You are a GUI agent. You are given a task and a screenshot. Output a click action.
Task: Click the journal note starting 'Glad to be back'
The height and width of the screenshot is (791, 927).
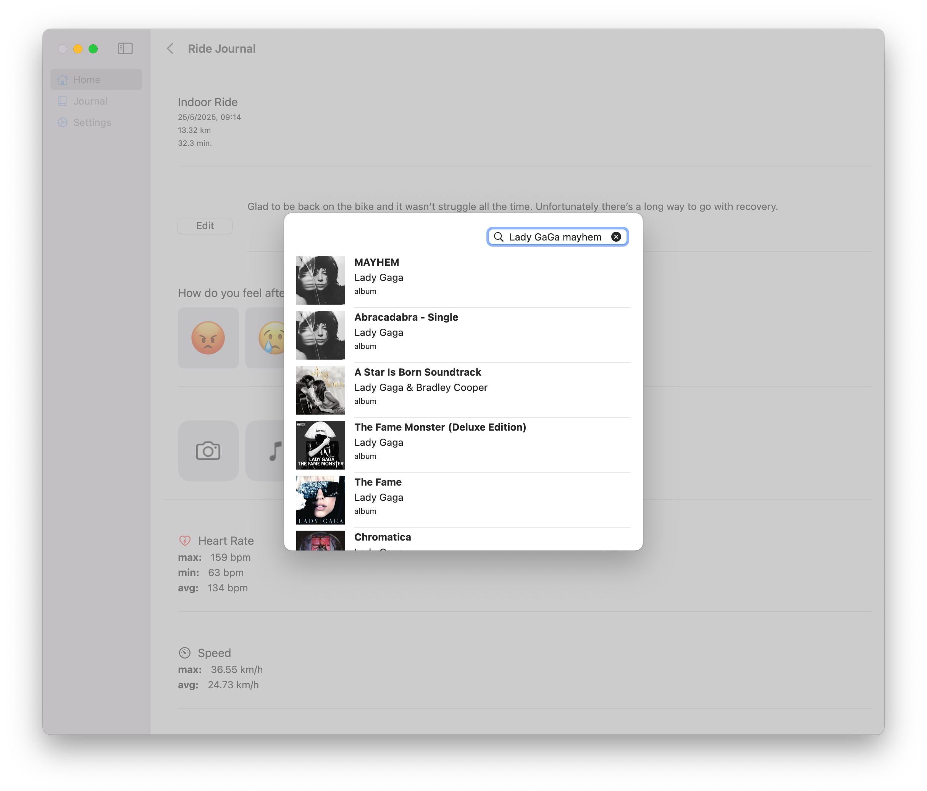point(512,207)
